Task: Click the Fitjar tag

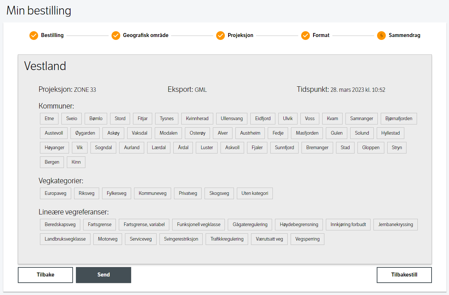Action: pos(143,119)
